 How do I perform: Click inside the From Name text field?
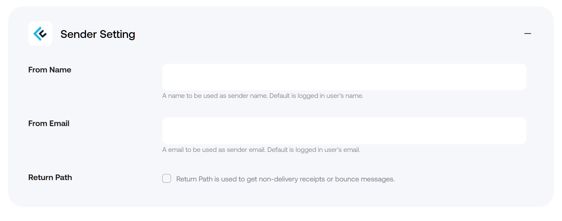344,77
